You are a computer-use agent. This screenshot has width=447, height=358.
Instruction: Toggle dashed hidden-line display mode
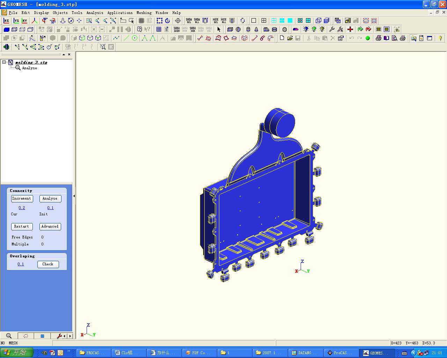[22, 29]
